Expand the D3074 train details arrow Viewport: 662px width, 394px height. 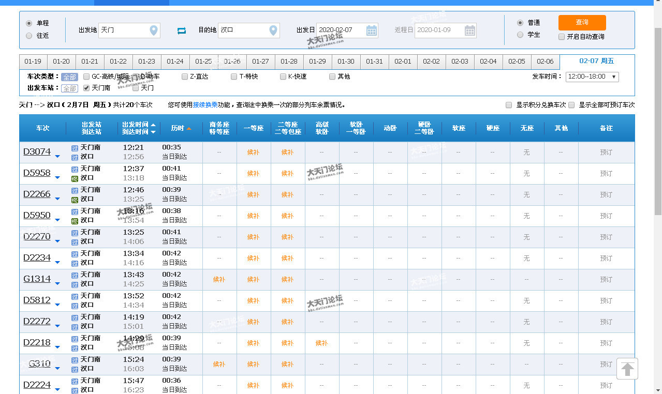point(57,156)
